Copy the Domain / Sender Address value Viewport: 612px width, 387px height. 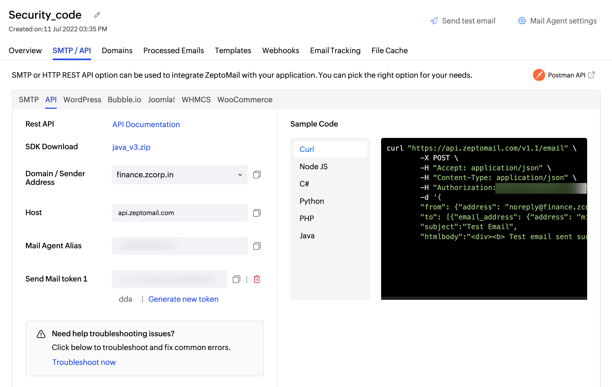257,175
